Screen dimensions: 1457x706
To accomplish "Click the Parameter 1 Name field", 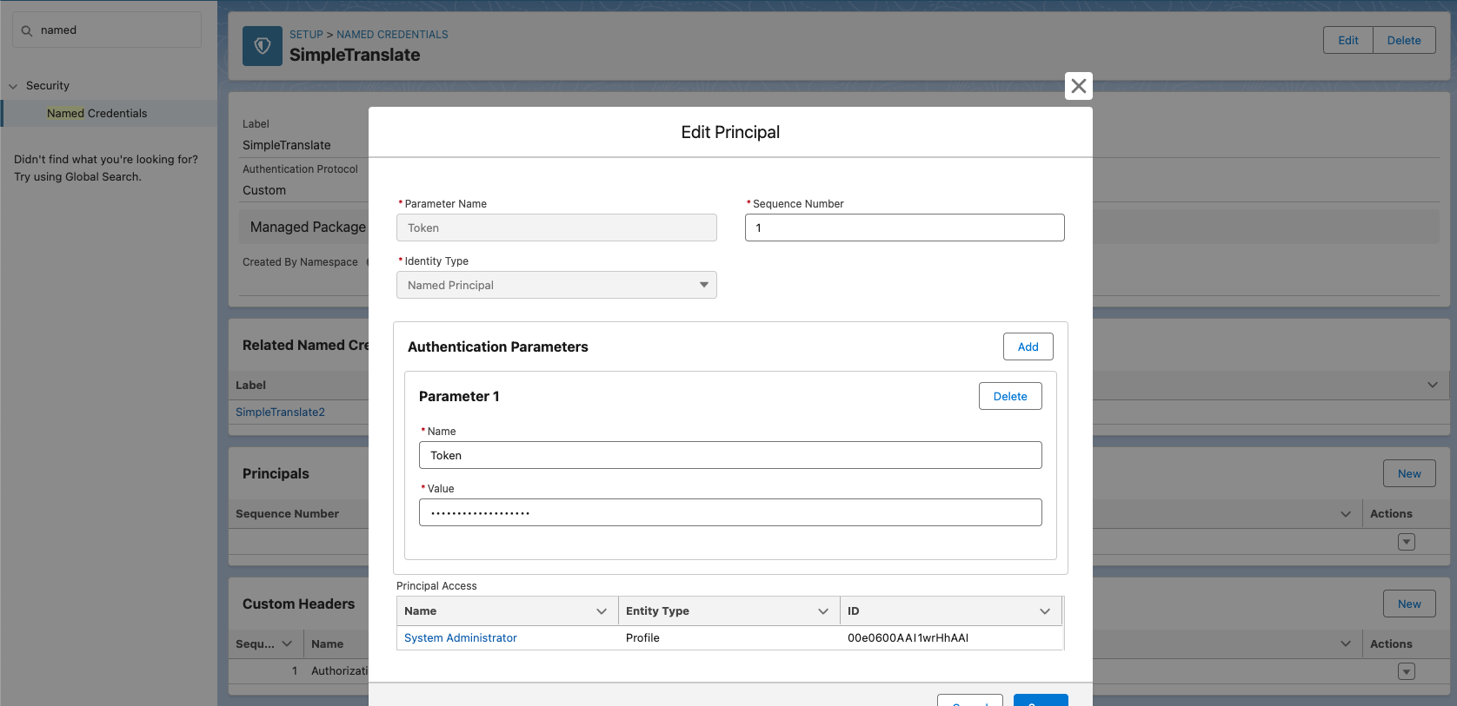I will (x=730, y=455).
